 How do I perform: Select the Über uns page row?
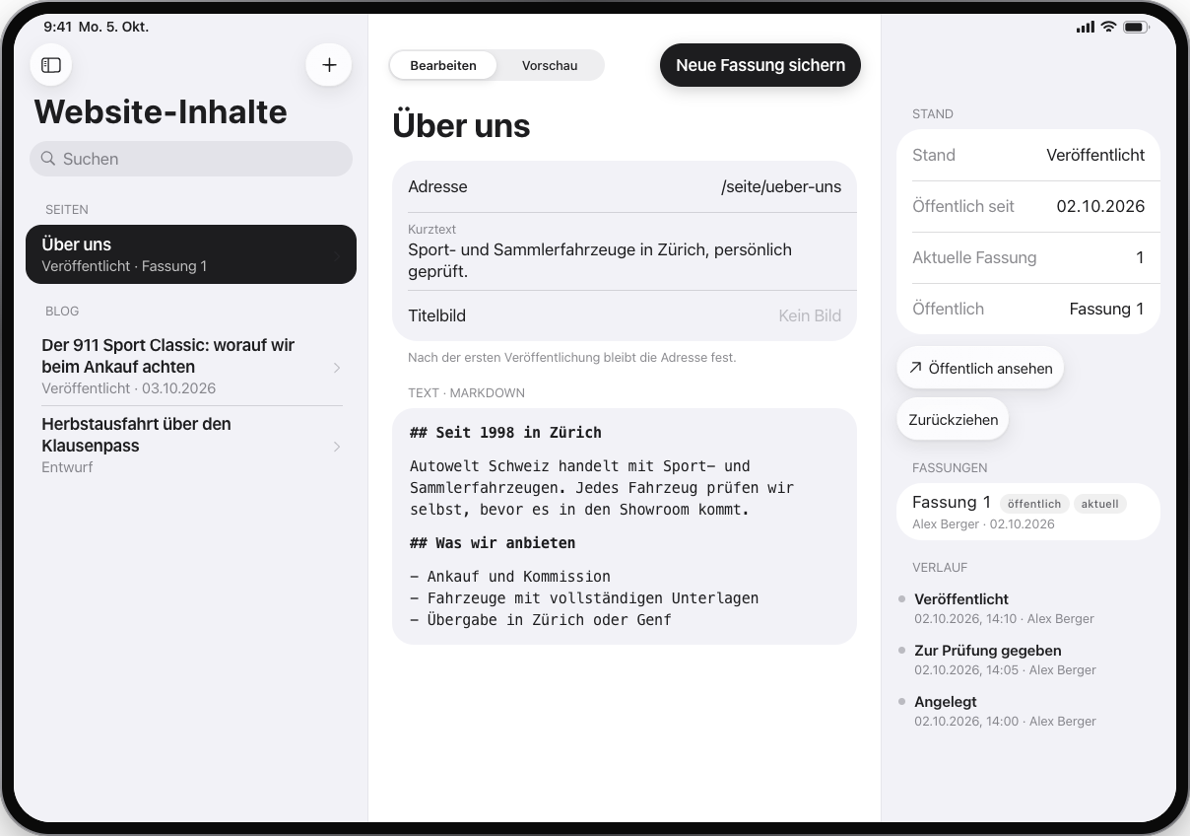click(x=191, y=254)
